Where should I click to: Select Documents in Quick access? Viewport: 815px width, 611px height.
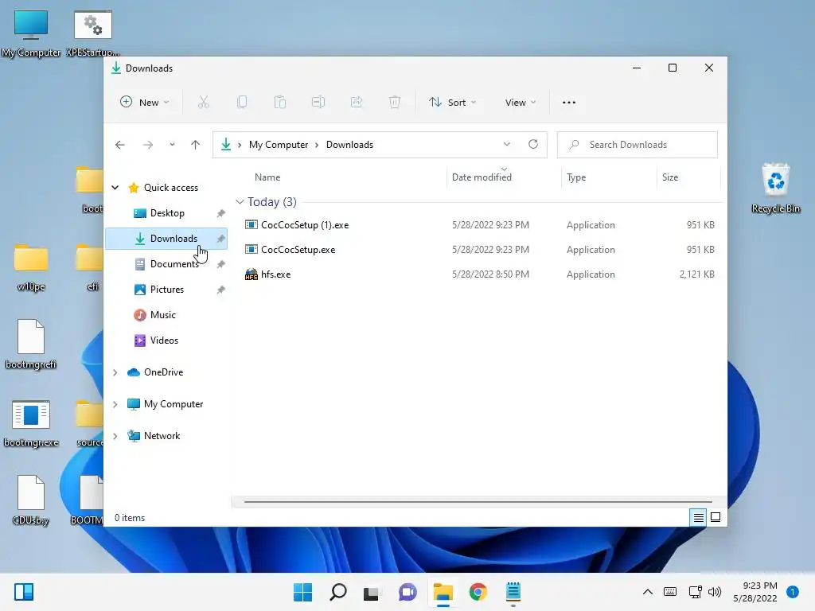pos(166,264)
